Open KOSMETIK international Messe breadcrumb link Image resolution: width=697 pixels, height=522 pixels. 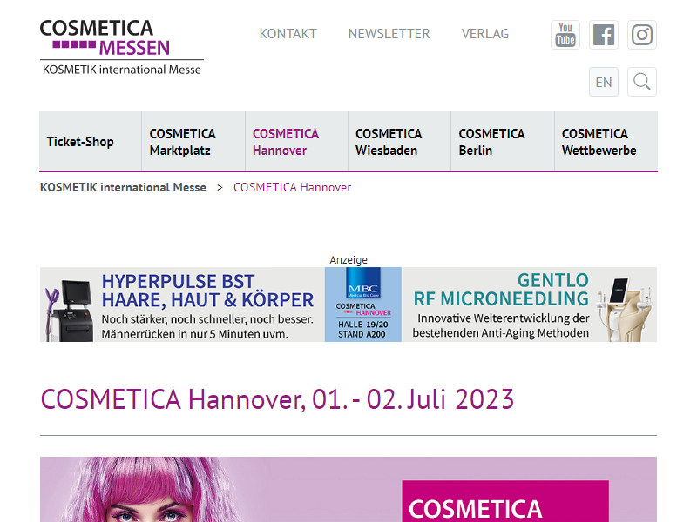(x=123, y=187)
